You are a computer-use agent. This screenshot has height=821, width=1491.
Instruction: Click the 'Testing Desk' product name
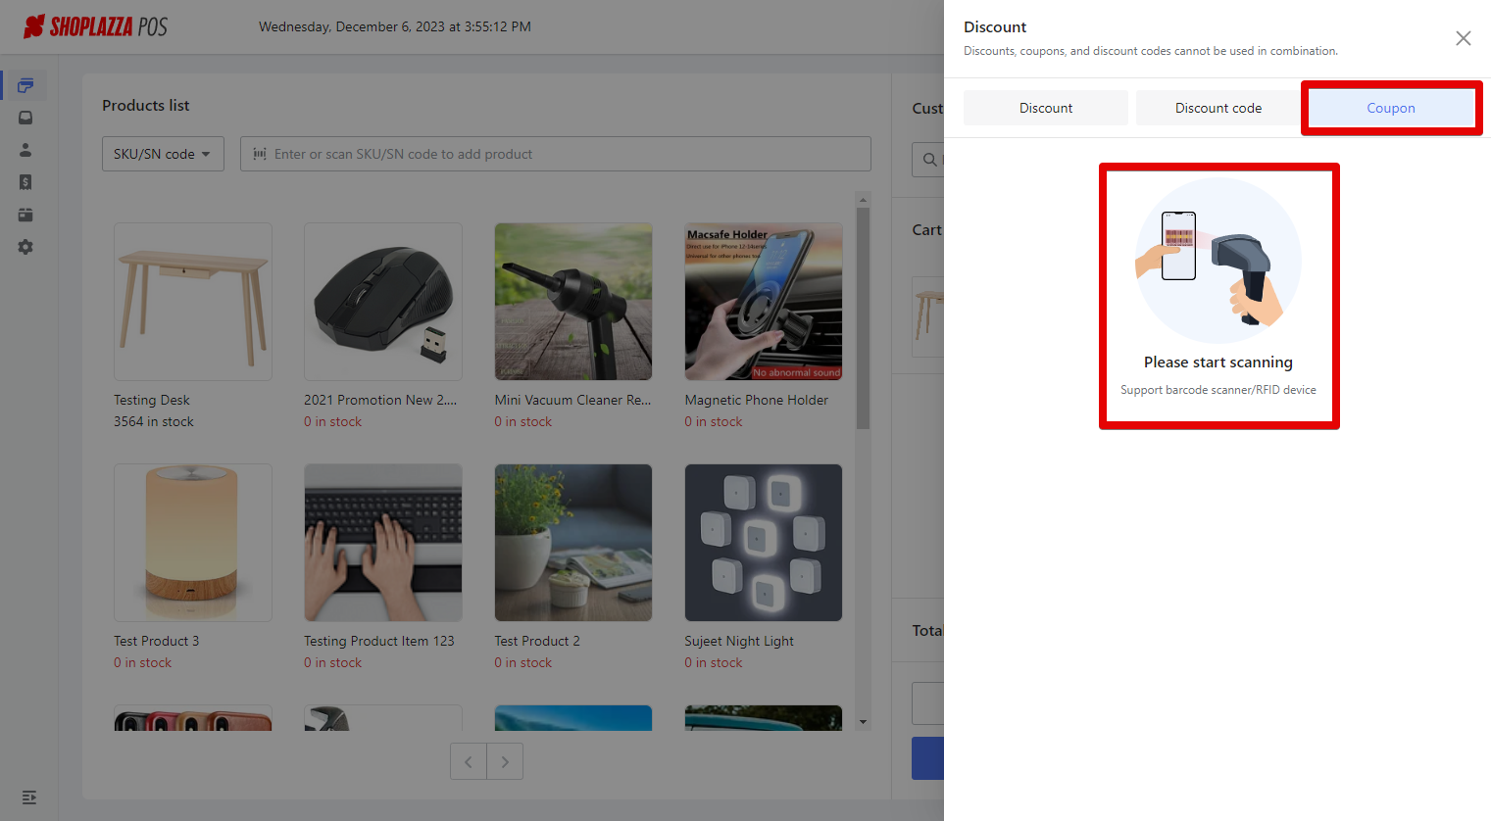(152, 400)
